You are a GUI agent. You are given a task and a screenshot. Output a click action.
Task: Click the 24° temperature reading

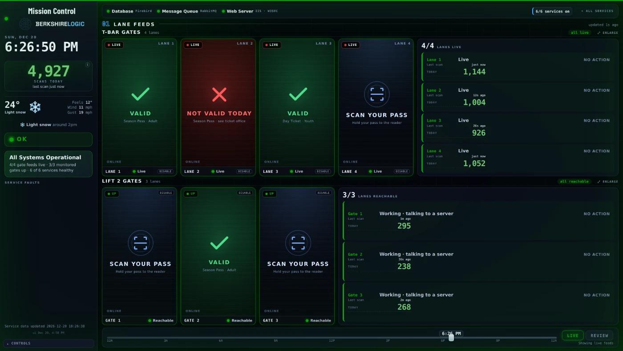(12, 105)
